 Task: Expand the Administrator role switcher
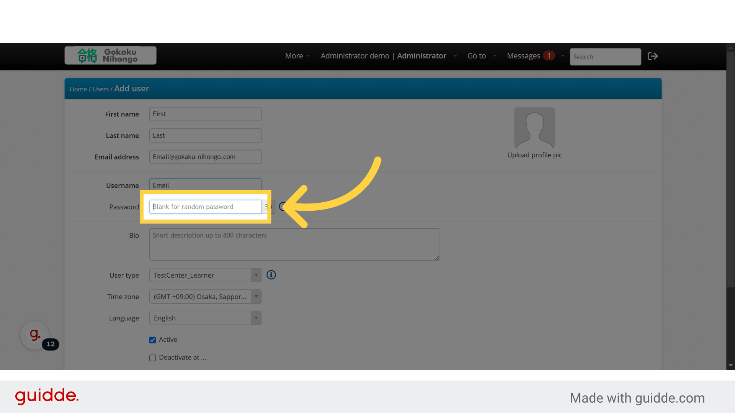pyautogui.click(x=421, y=56)
